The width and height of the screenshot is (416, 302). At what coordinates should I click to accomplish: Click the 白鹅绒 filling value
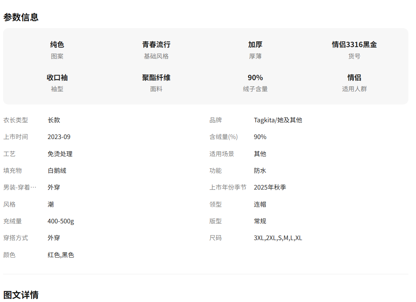tap(57, 171)
